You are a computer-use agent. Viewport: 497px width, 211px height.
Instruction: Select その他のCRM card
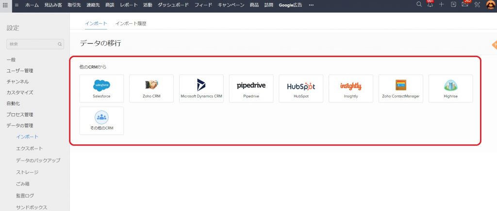101,121
